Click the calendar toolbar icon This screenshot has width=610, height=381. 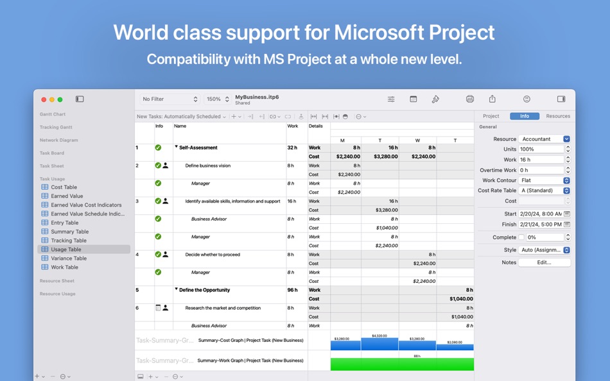[413, 99]
